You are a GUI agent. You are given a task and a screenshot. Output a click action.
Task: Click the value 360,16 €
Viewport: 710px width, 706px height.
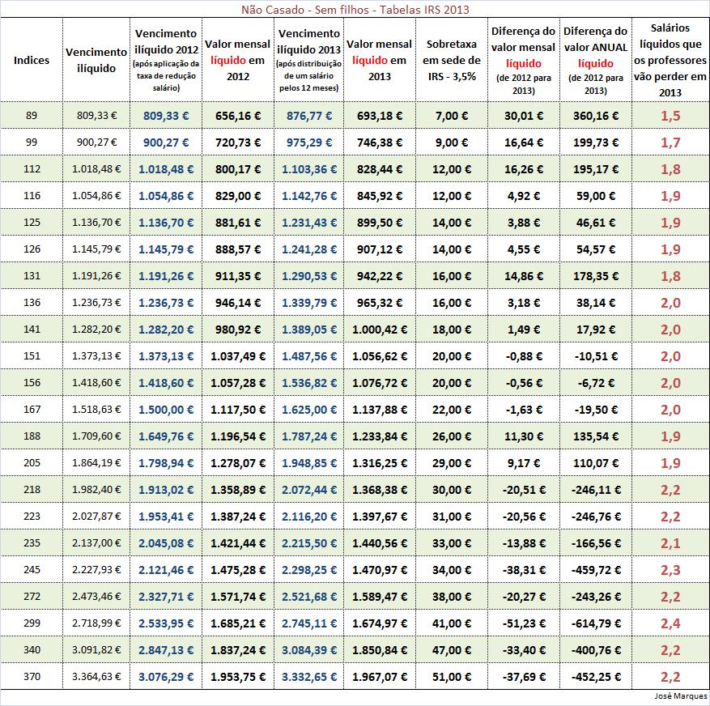[595, 116]
